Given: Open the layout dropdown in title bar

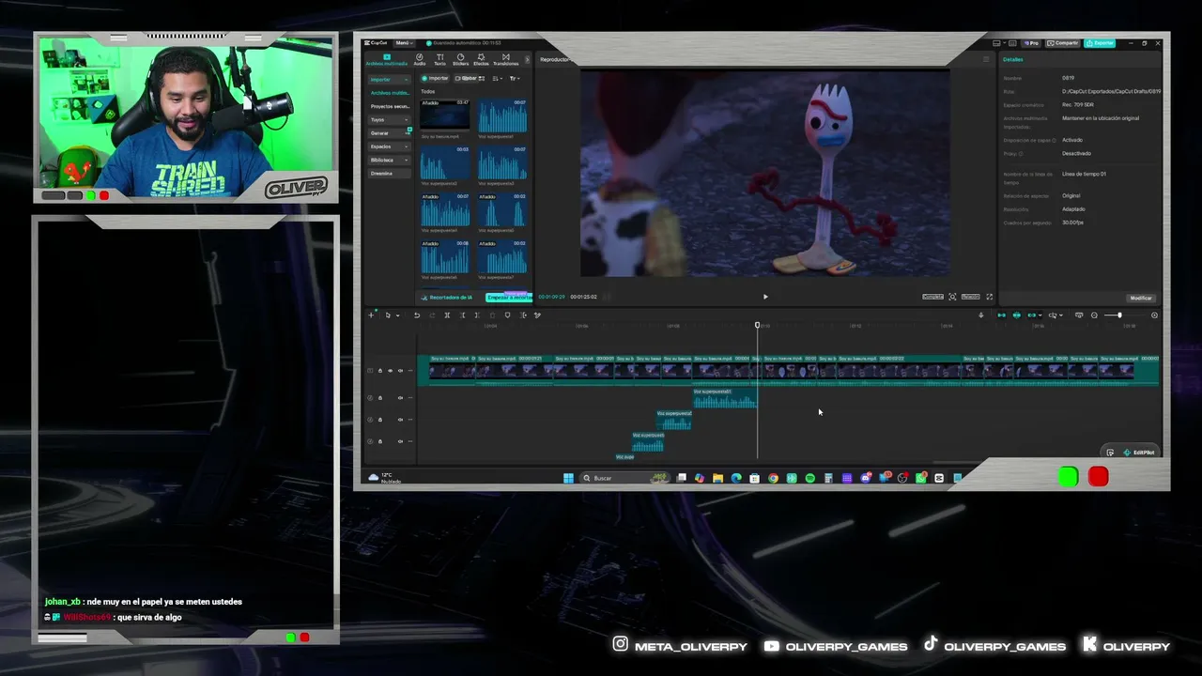Looking at the screenshot, I should [x=999, y=43].
